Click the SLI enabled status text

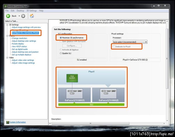(x=82, y=60)
